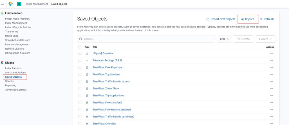The width and height of the screenshot is (289, 125).
Task: Select Index Patterns under Kibana
Action: point(13,68)
